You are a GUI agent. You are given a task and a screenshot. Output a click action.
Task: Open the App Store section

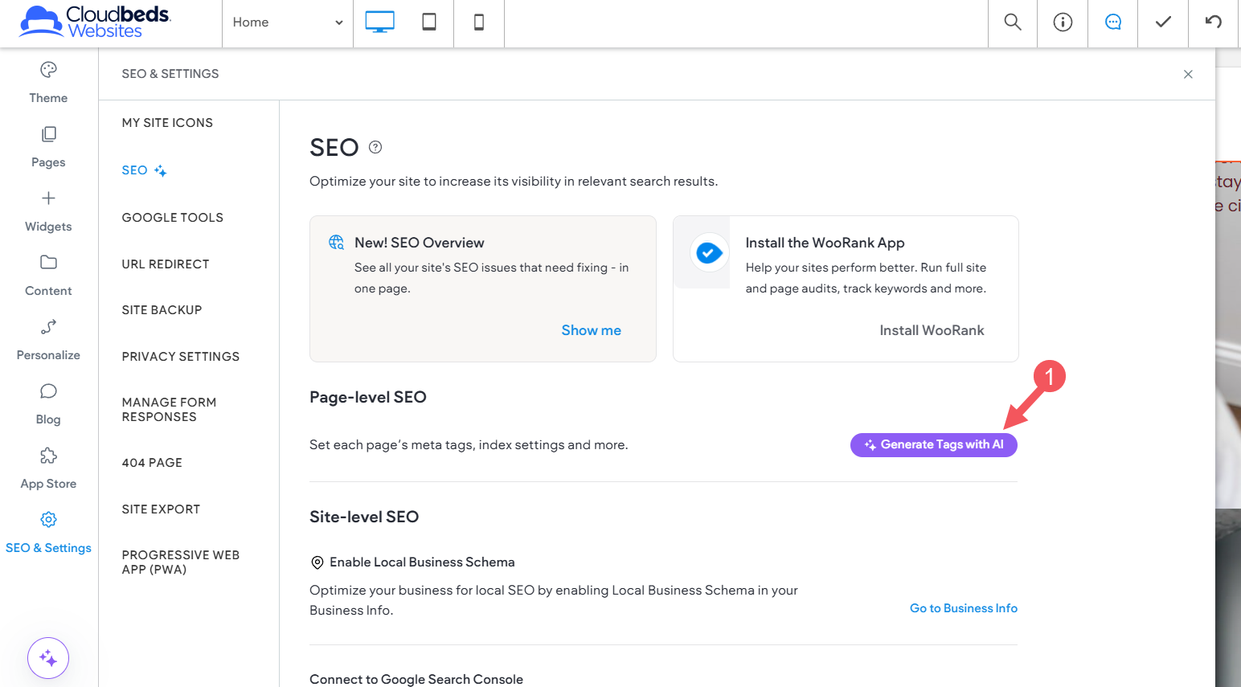coord(48,468)
